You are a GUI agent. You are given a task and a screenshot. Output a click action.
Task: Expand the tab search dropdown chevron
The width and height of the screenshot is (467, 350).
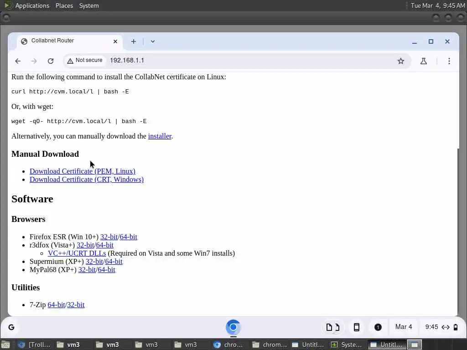click(152, 41)
